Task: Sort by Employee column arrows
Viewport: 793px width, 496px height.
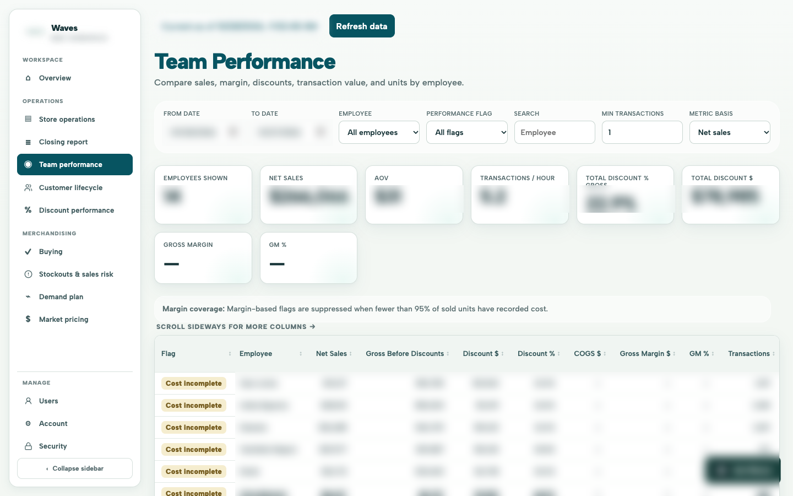Action: tap(301, 354)
